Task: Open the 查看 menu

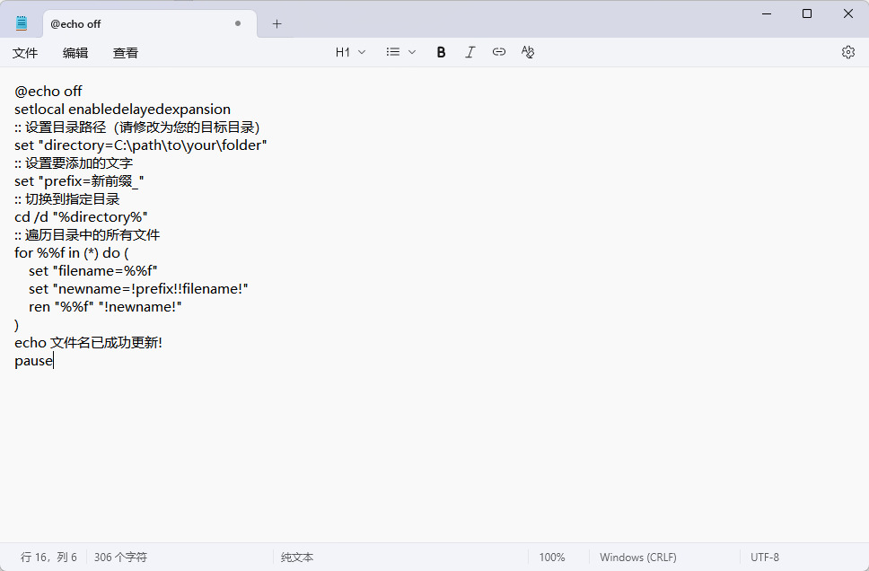Action: [126, 53]
